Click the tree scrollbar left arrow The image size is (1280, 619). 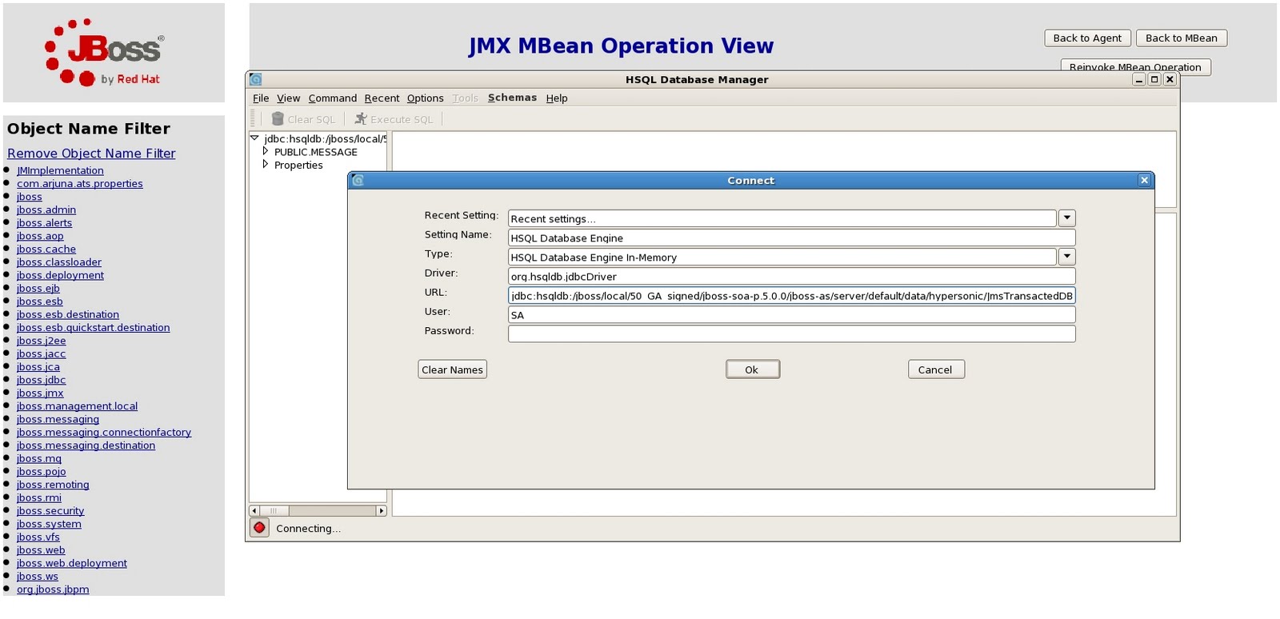tap(254, 510)
